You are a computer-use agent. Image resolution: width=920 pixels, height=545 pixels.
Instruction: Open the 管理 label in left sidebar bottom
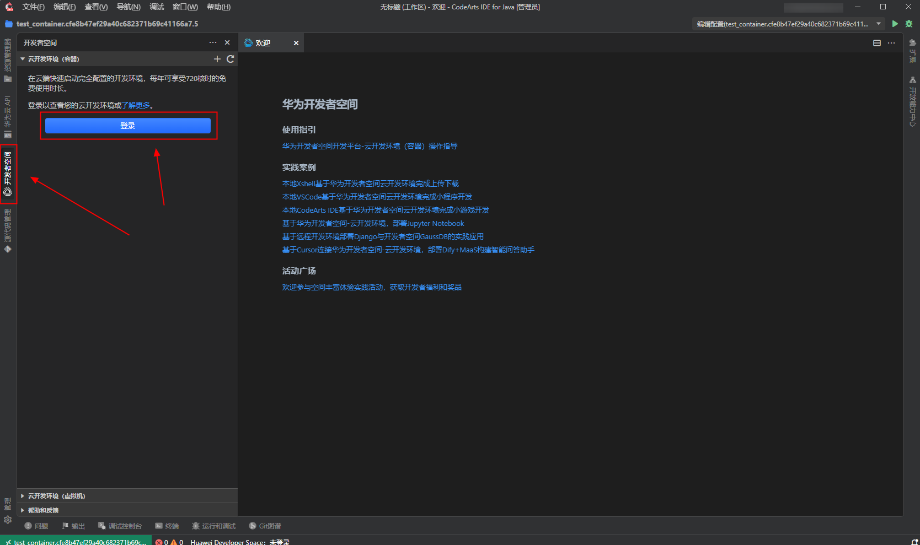point(8,504)
